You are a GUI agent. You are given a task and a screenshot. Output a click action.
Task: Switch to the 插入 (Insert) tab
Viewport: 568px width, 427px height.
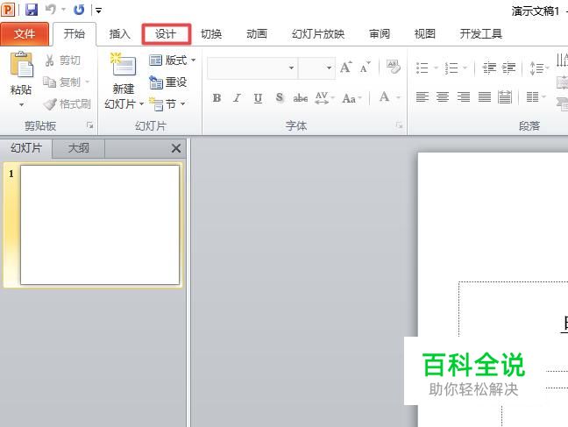pos(119,34)
